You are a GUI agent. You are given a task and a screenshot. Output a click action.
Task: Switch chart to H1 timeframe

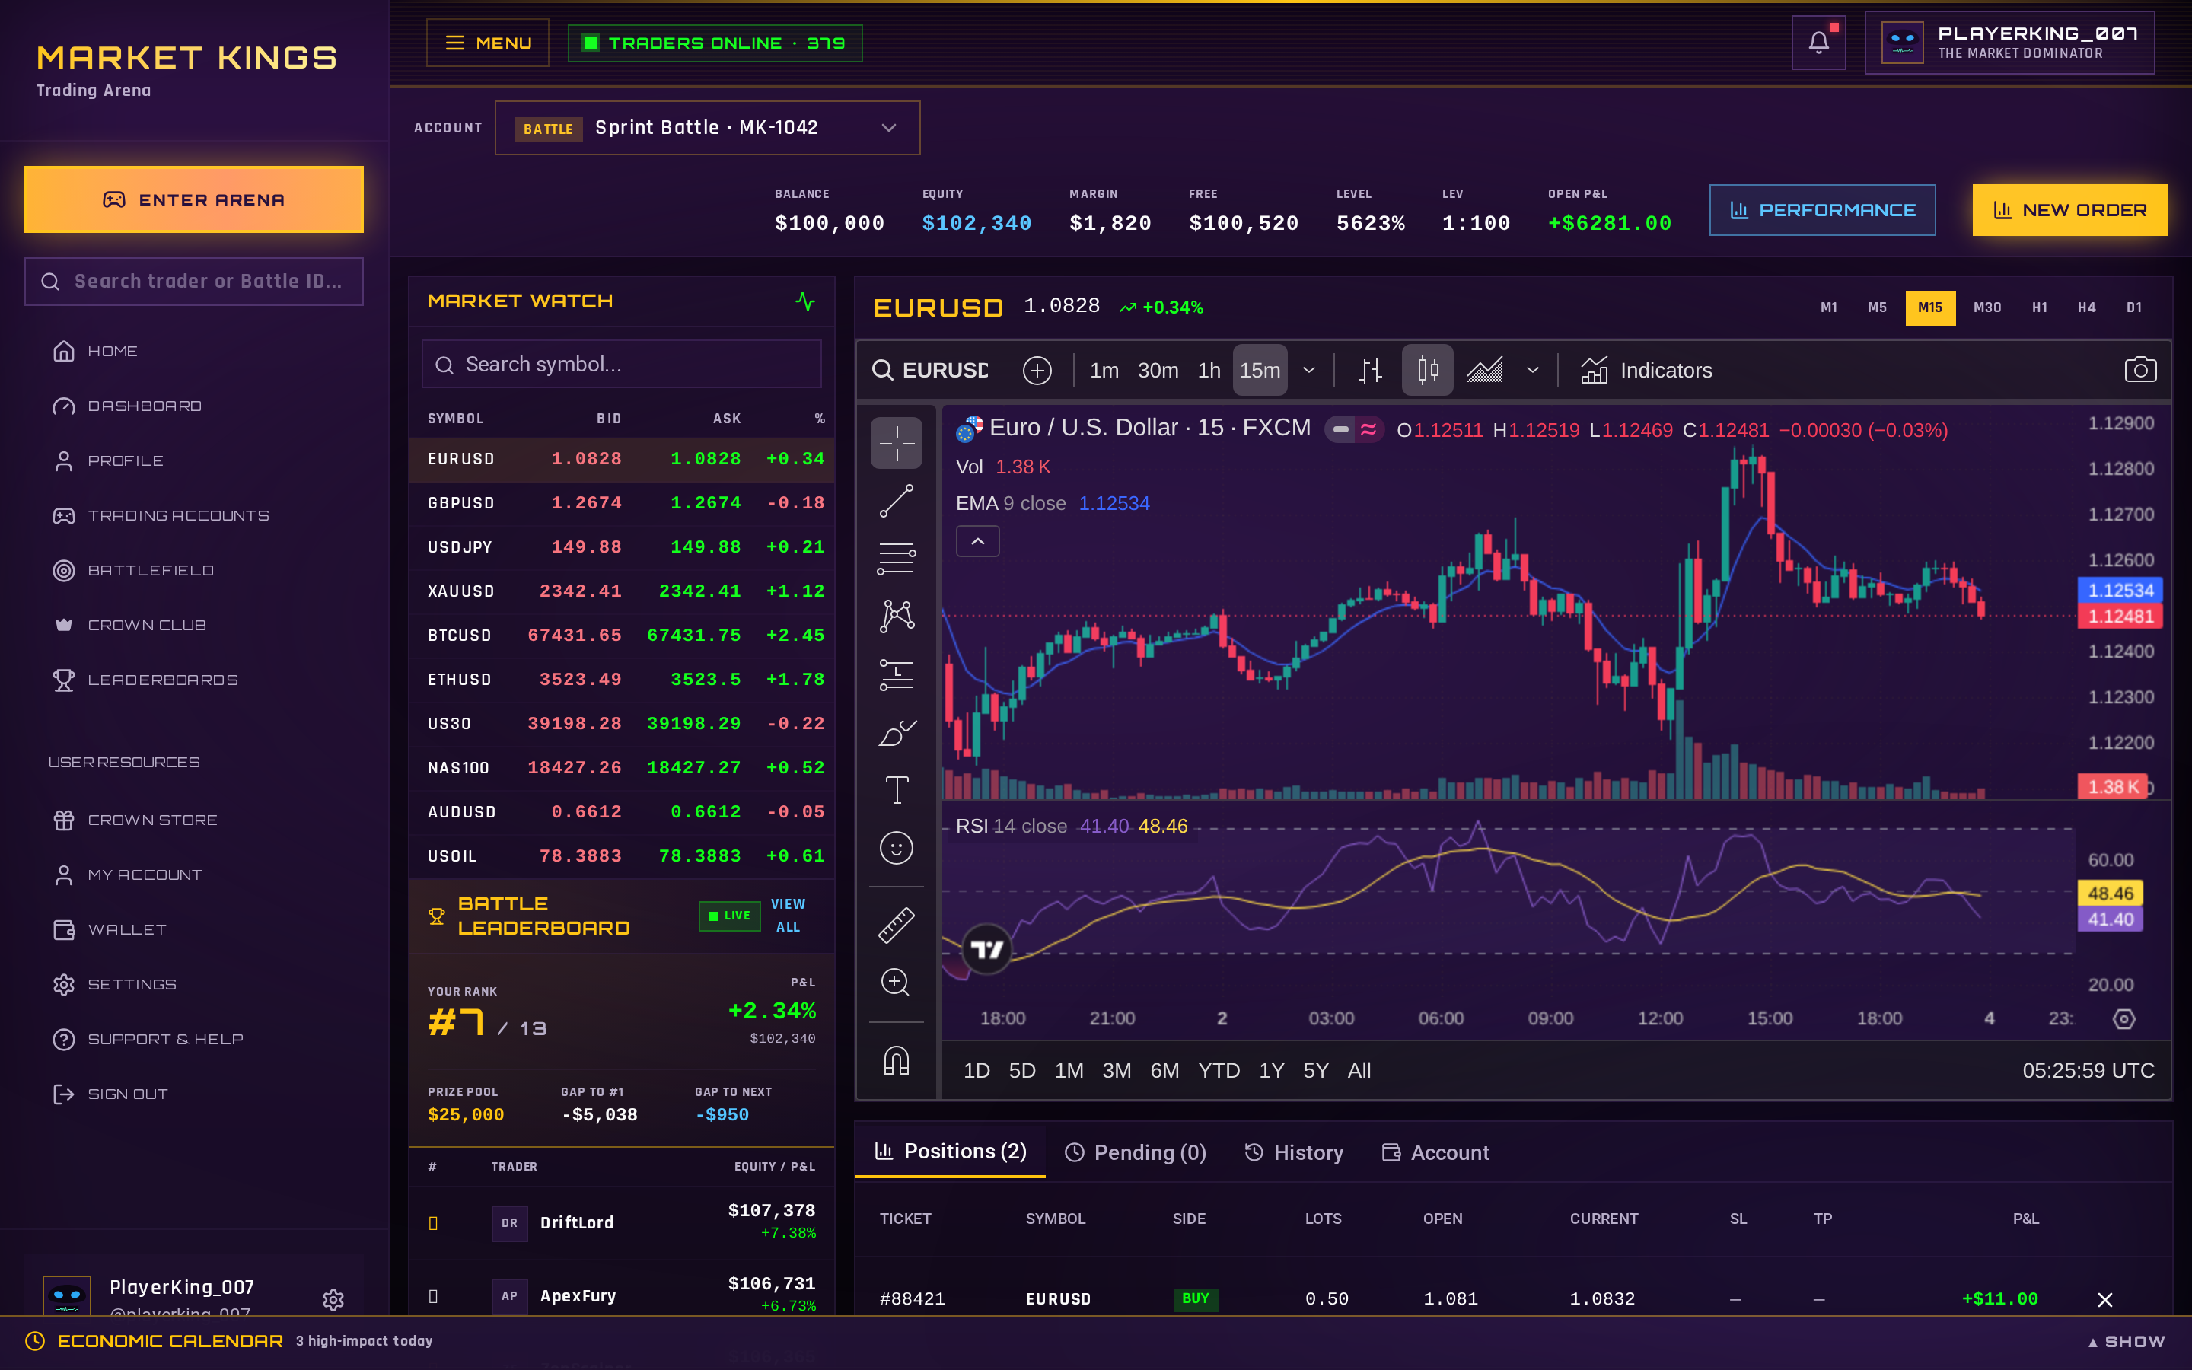click(x=2039, y=307)
